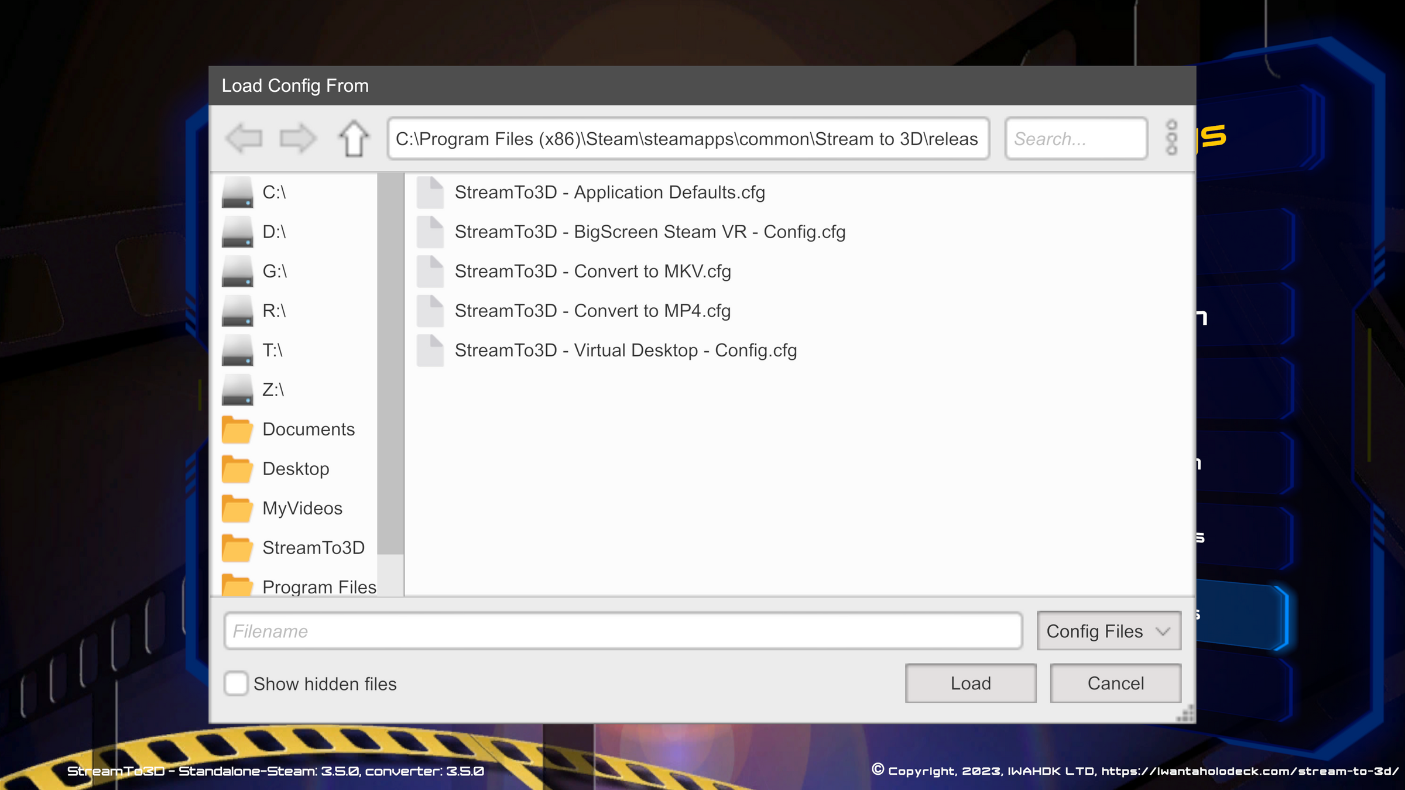
Task: Go up one directory level
Action: [354, 138]
